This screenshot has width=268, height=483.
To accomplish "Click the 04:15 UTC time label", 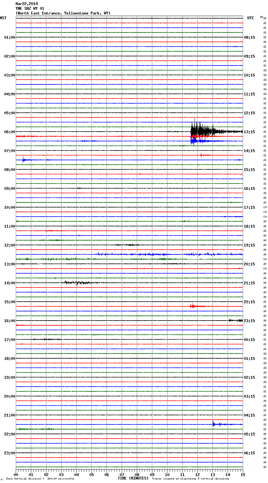I will tap(249, 415).
